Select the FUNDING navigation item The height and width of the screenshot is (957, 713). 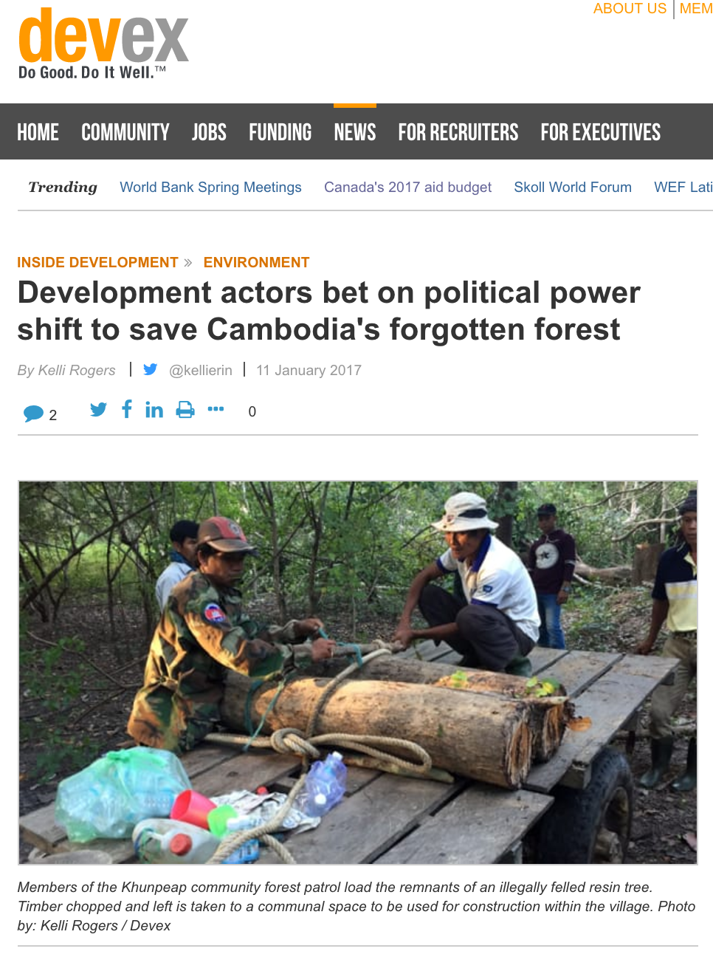[x=280, y=132]
